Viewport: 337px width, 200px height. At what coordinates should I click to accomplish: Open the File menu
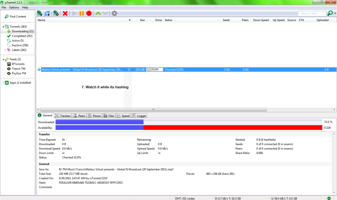tap(4, 7)
